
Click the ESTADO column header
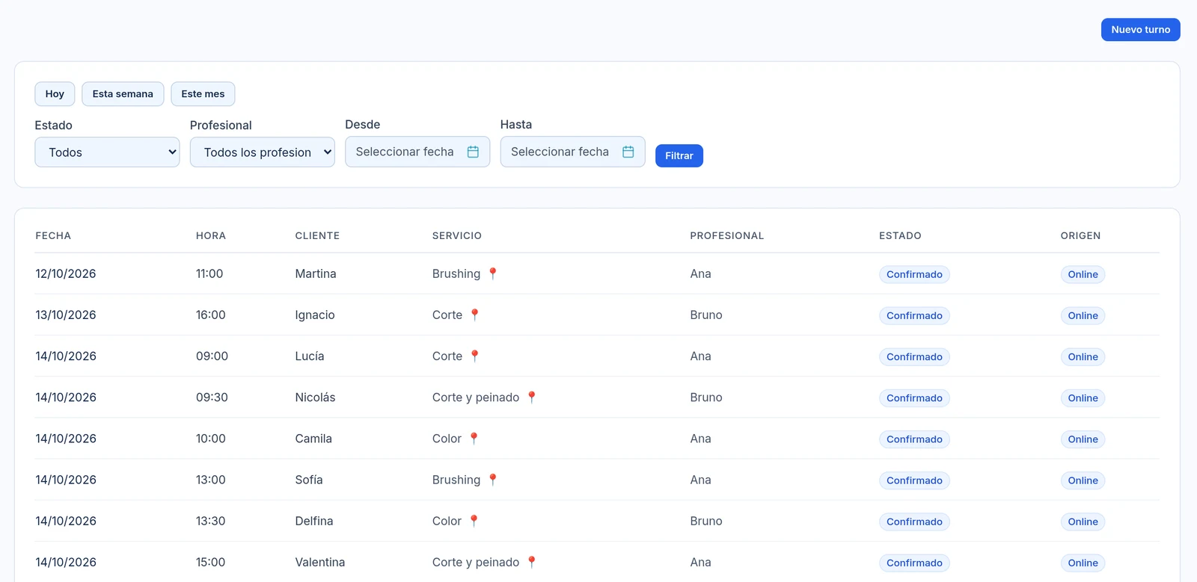[x=900, y=235]
